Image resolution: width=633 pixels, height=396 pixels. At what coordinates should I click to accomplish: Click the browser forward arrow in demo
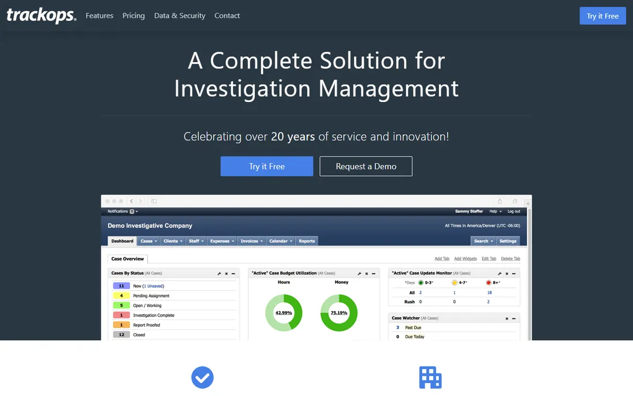(x=140, y=201)
